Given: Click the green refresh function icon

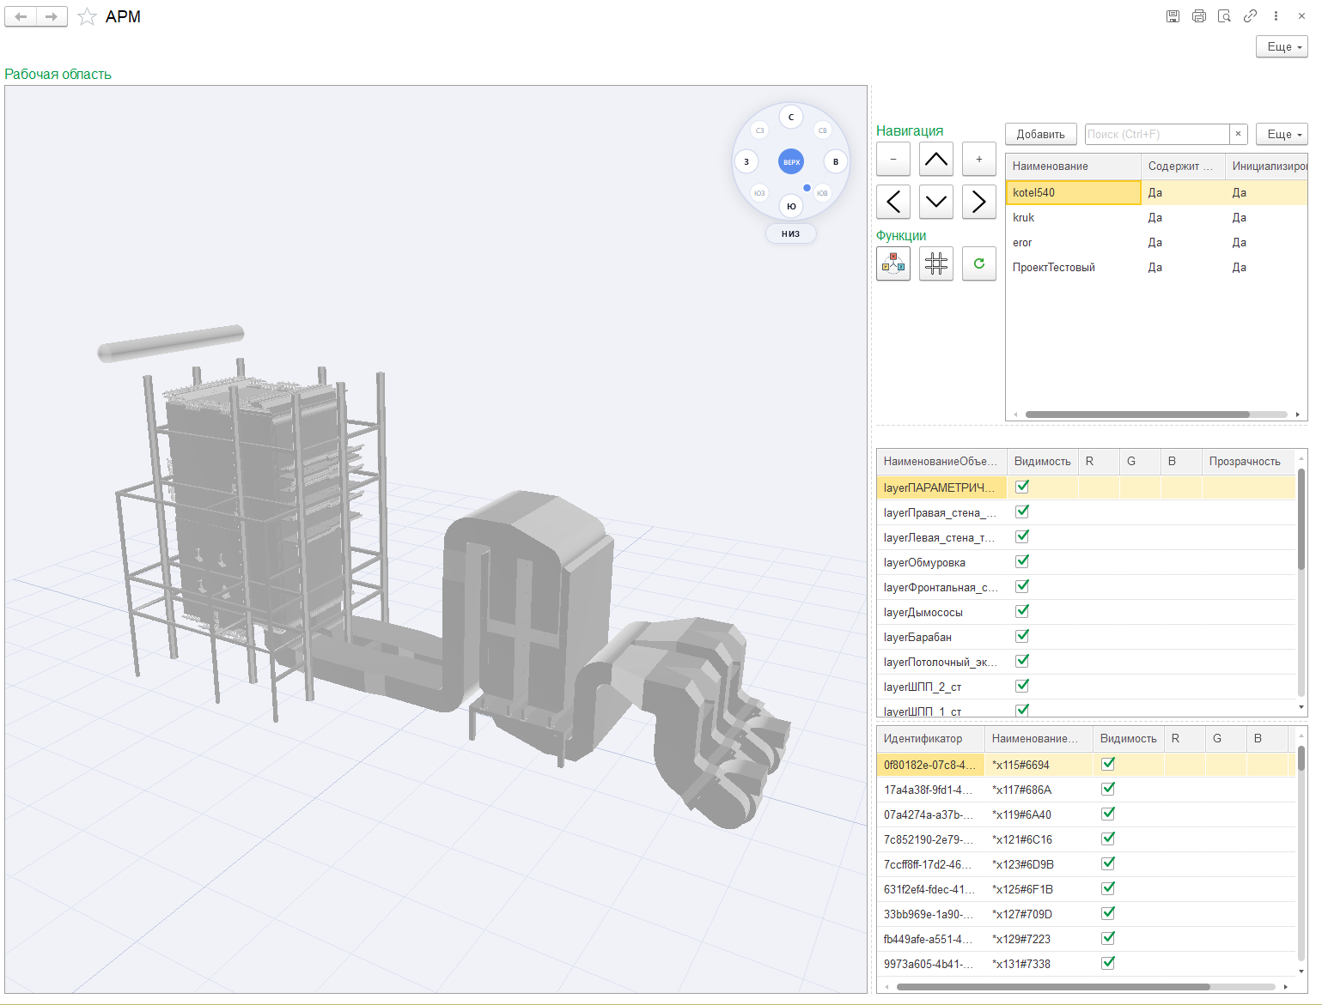Looking at the screenshot, I should click(x=979, y=263).
